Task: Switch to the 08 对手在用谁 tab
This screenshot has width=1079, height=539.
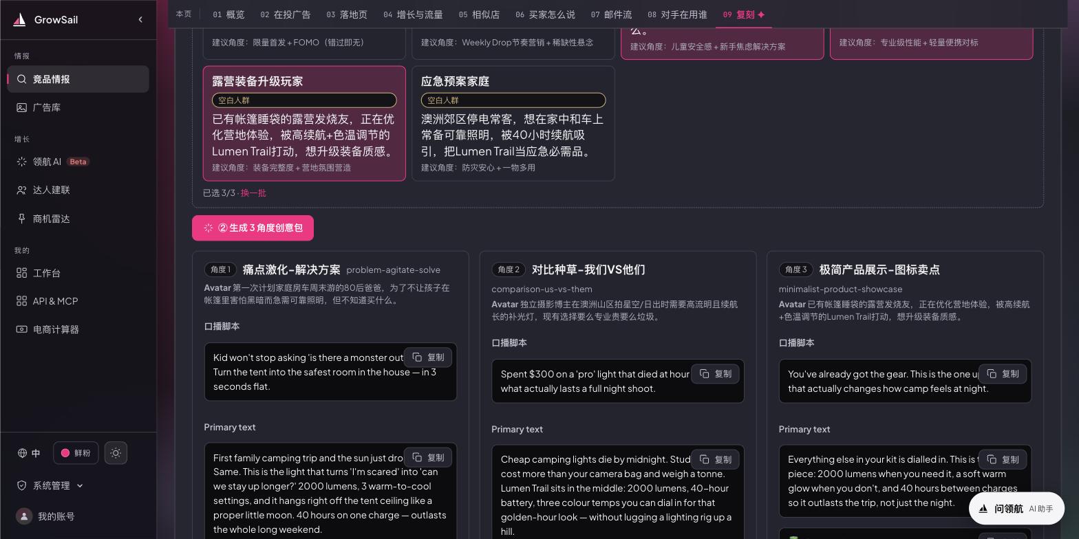Action: coord(677,14)
